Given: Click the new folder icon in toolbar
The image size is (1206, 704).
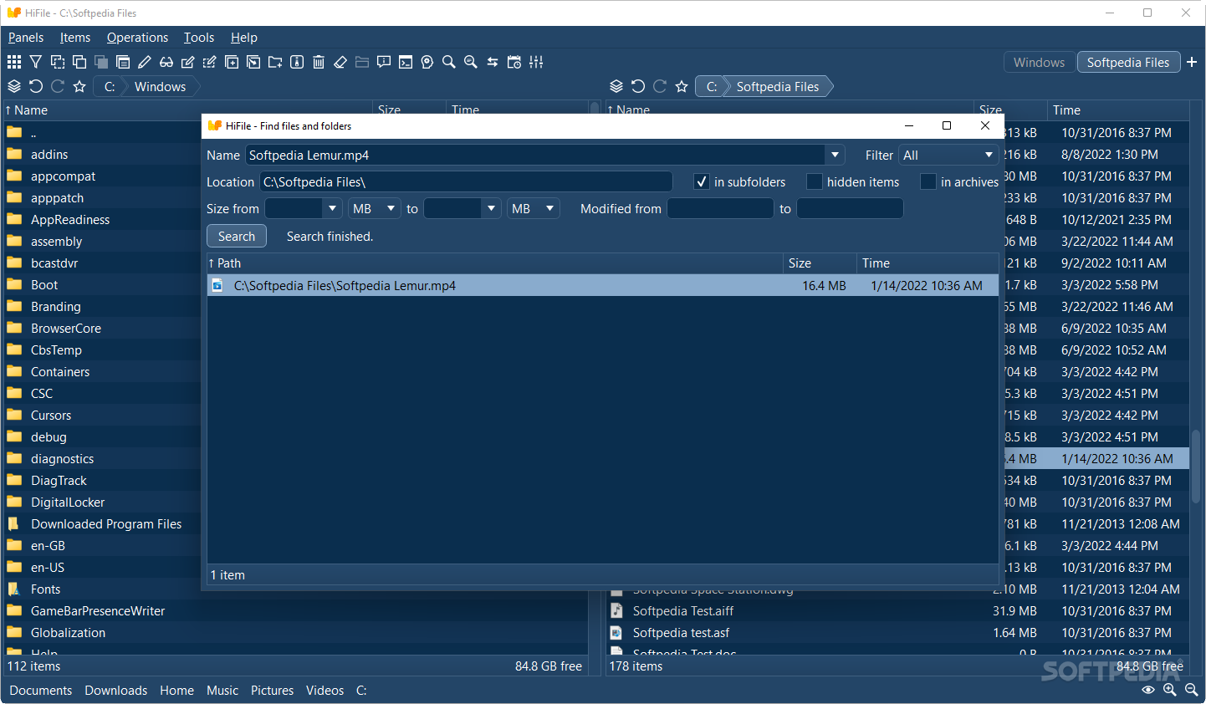Looking at the screenshot, I should 275,62.
